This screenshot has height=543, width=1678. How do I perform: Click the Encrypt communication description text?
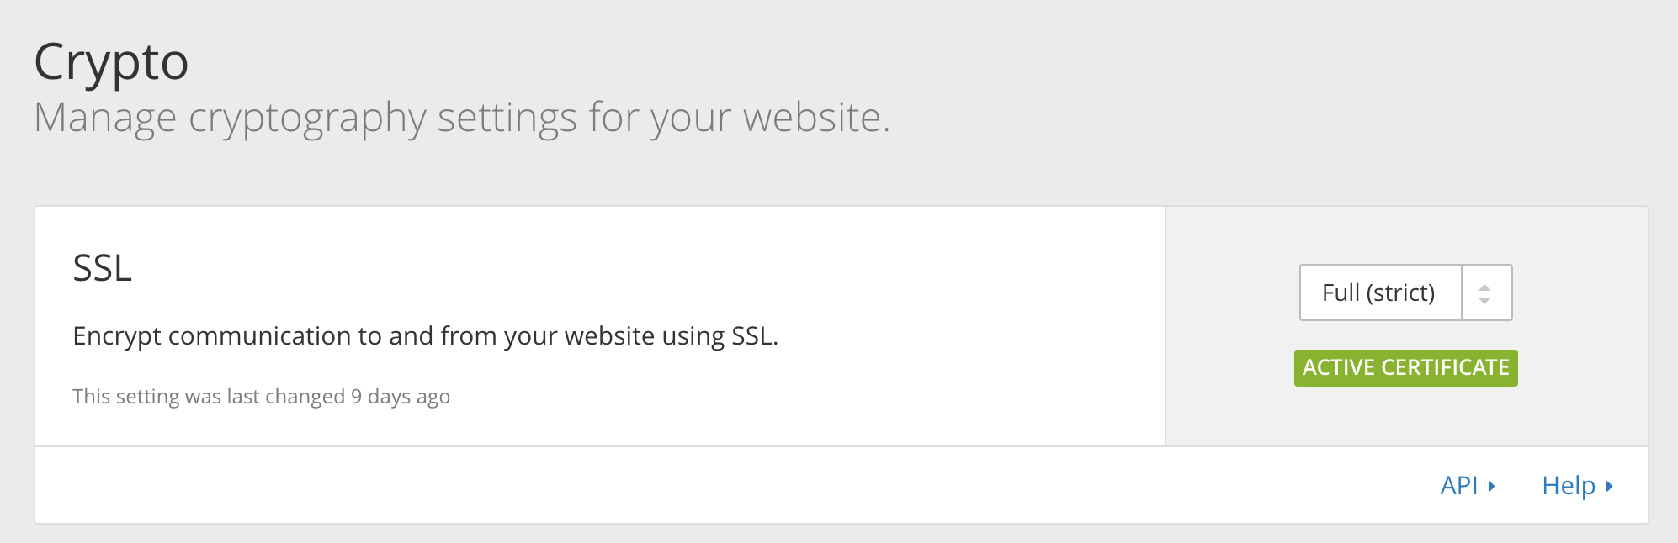click(425, 336)
